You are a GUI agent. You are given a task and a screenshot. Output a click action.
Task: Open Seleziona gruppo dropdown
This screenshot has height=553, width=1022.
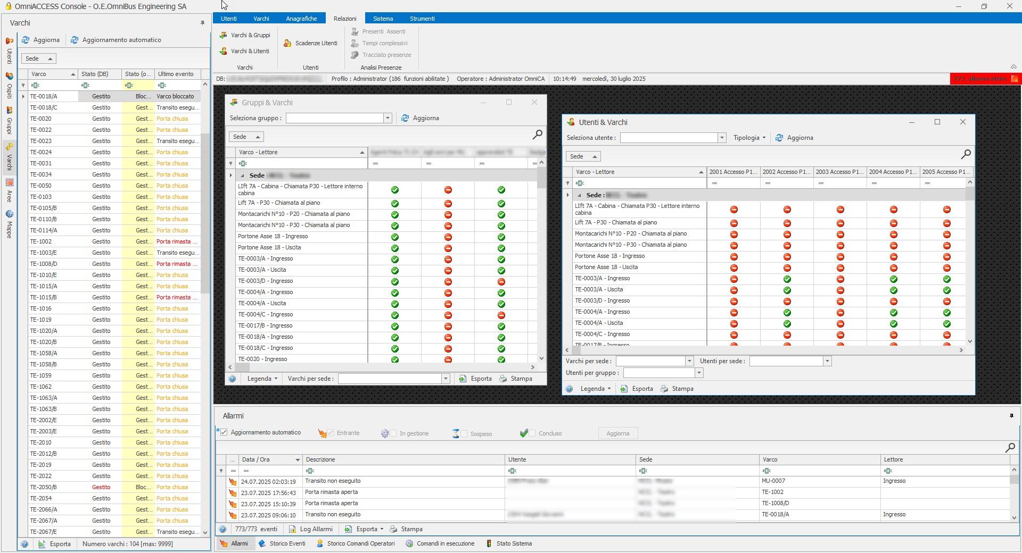point(388,118)
